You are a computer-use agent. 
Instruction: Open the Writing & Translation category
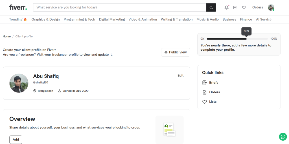[x=177, y=20]
